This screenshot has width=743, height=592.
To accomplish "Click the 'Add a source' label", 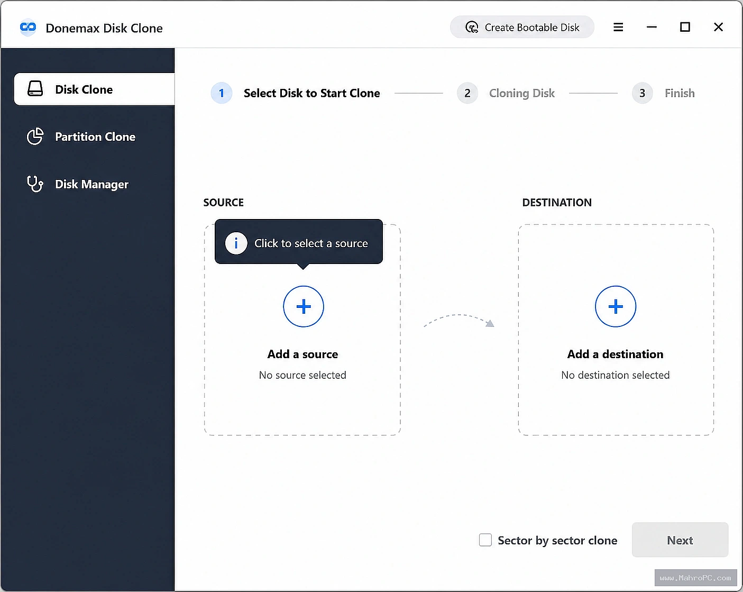I will coord(302,354).
